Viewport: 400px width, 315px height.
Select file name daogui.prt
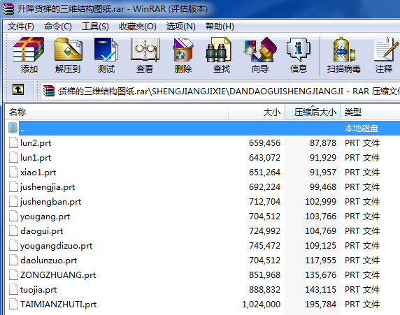point(41,231)
